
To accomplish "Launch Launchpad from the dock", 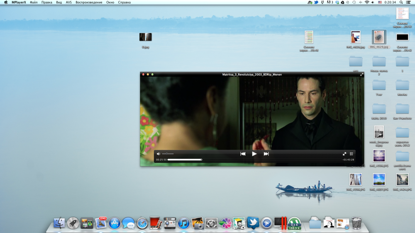I will pos(73,223).
